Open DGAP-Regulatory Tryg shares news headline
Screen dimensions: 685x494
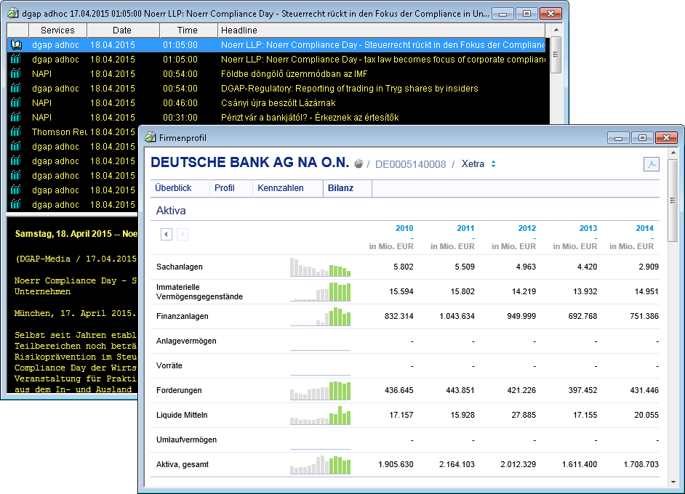(x=349, y=88)
